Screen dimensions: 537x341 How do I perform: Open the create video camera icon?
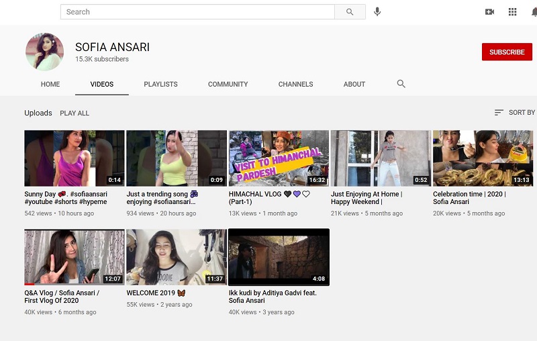[x=490, y=12]
